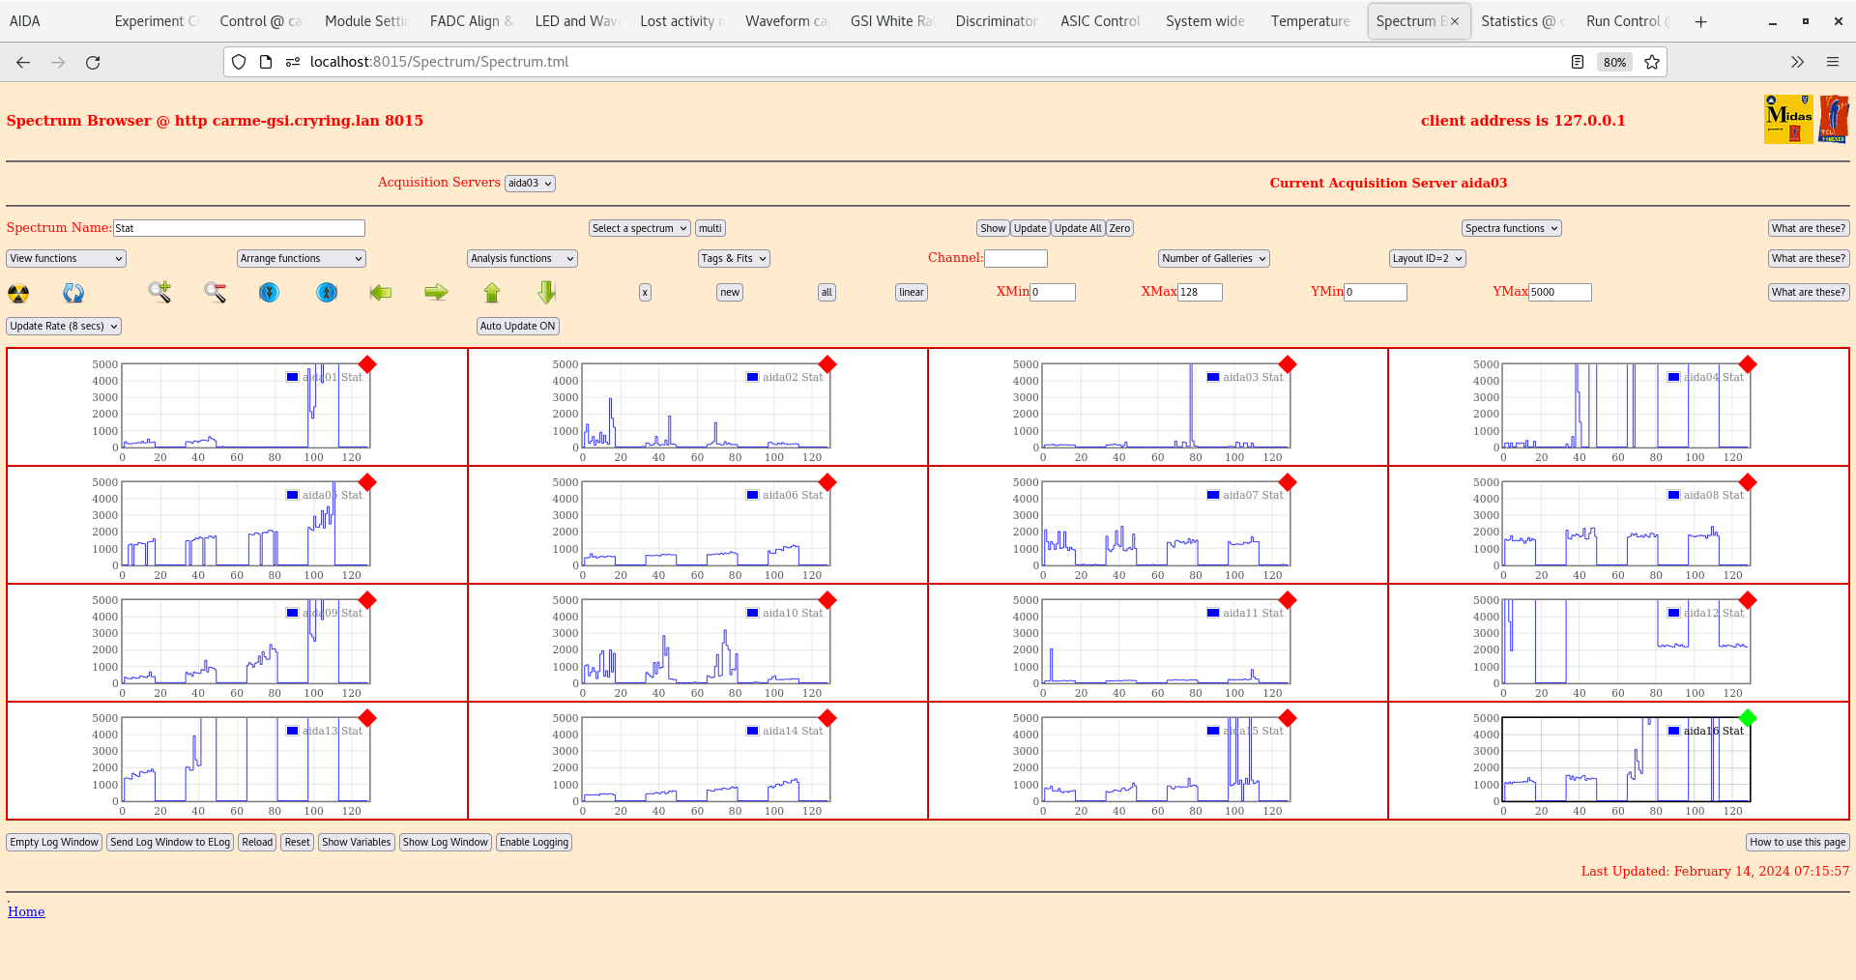Toggle the red diamond on aida01 spectrum

point(367,365)
